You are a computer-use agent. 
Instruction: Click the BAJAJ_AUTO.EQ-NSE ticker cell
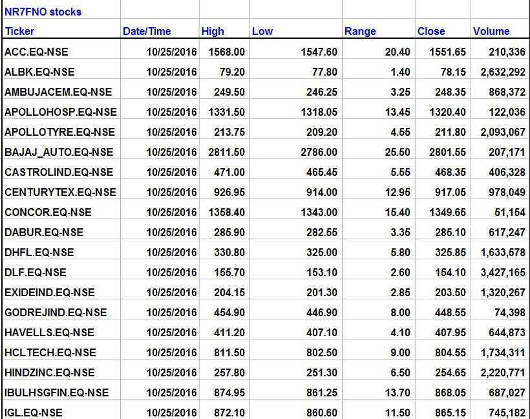[59, 152]
